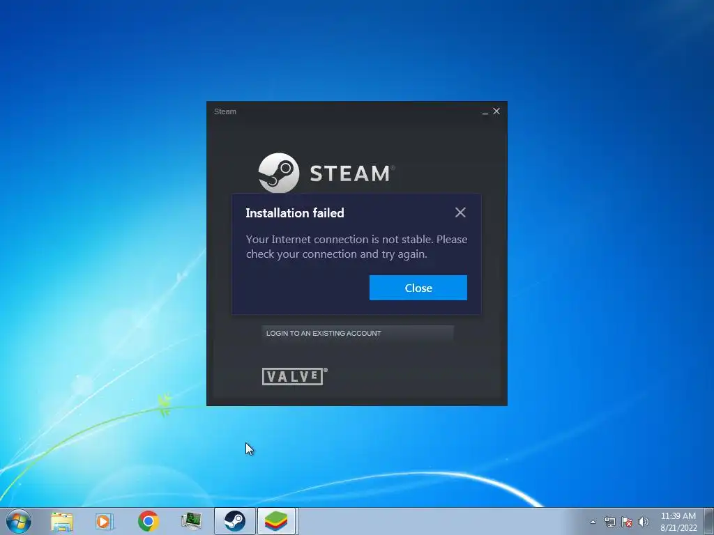Click the Steam window title text
714x535 pixels.
[x=225, y=111]
